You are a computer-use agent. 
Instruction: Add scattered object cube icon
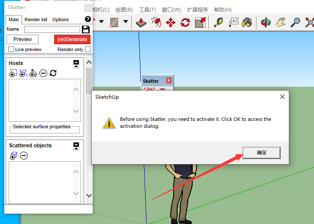[13, 156]
